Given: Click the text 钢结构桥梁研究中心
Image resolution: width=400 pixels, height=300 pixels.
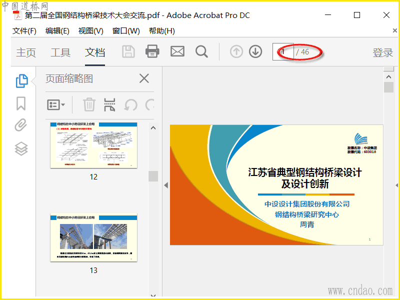Looking at the screenshot, I should (x=307, y=214).
